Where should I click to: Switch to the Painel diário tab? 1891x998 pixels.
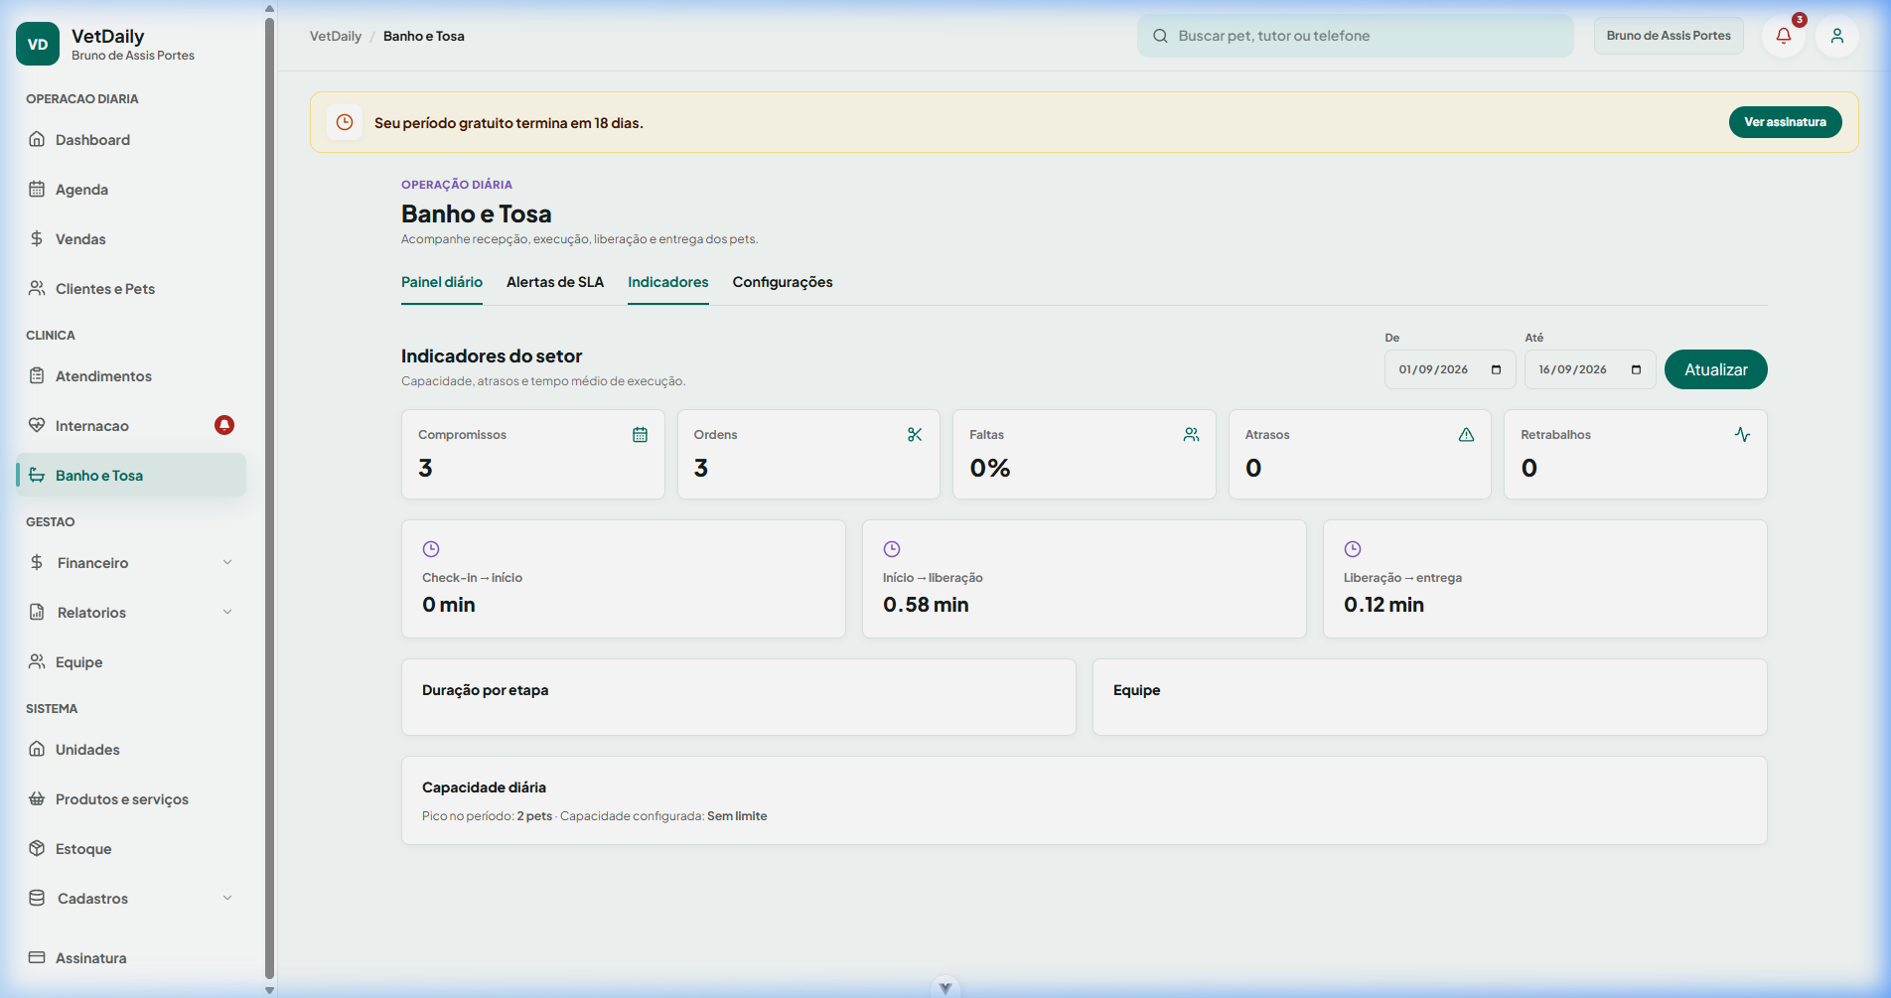[x=442, y=282]
